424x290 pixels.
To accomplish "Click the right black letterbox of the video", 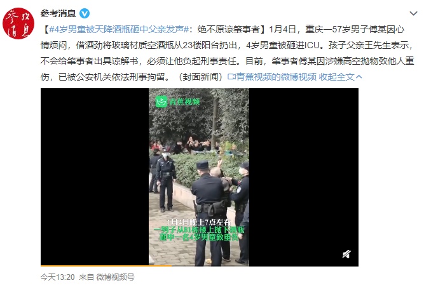I will tap(304, 177).
